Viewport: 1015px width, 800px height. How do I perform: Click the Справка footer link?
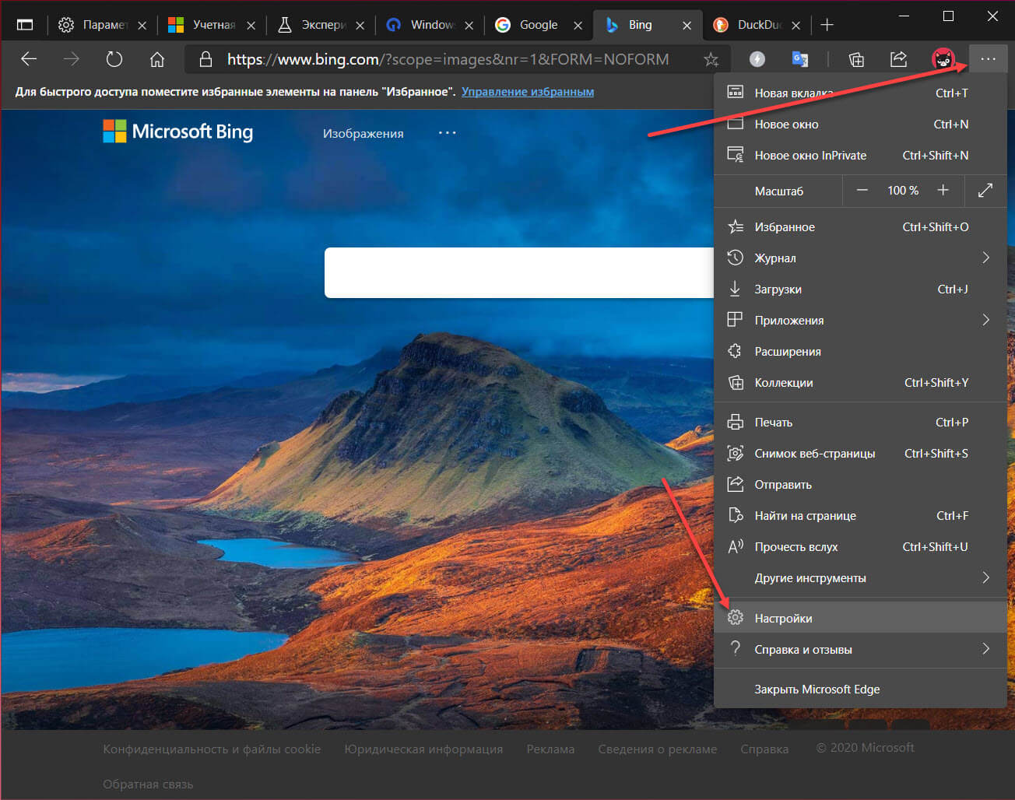pos(764,749)
